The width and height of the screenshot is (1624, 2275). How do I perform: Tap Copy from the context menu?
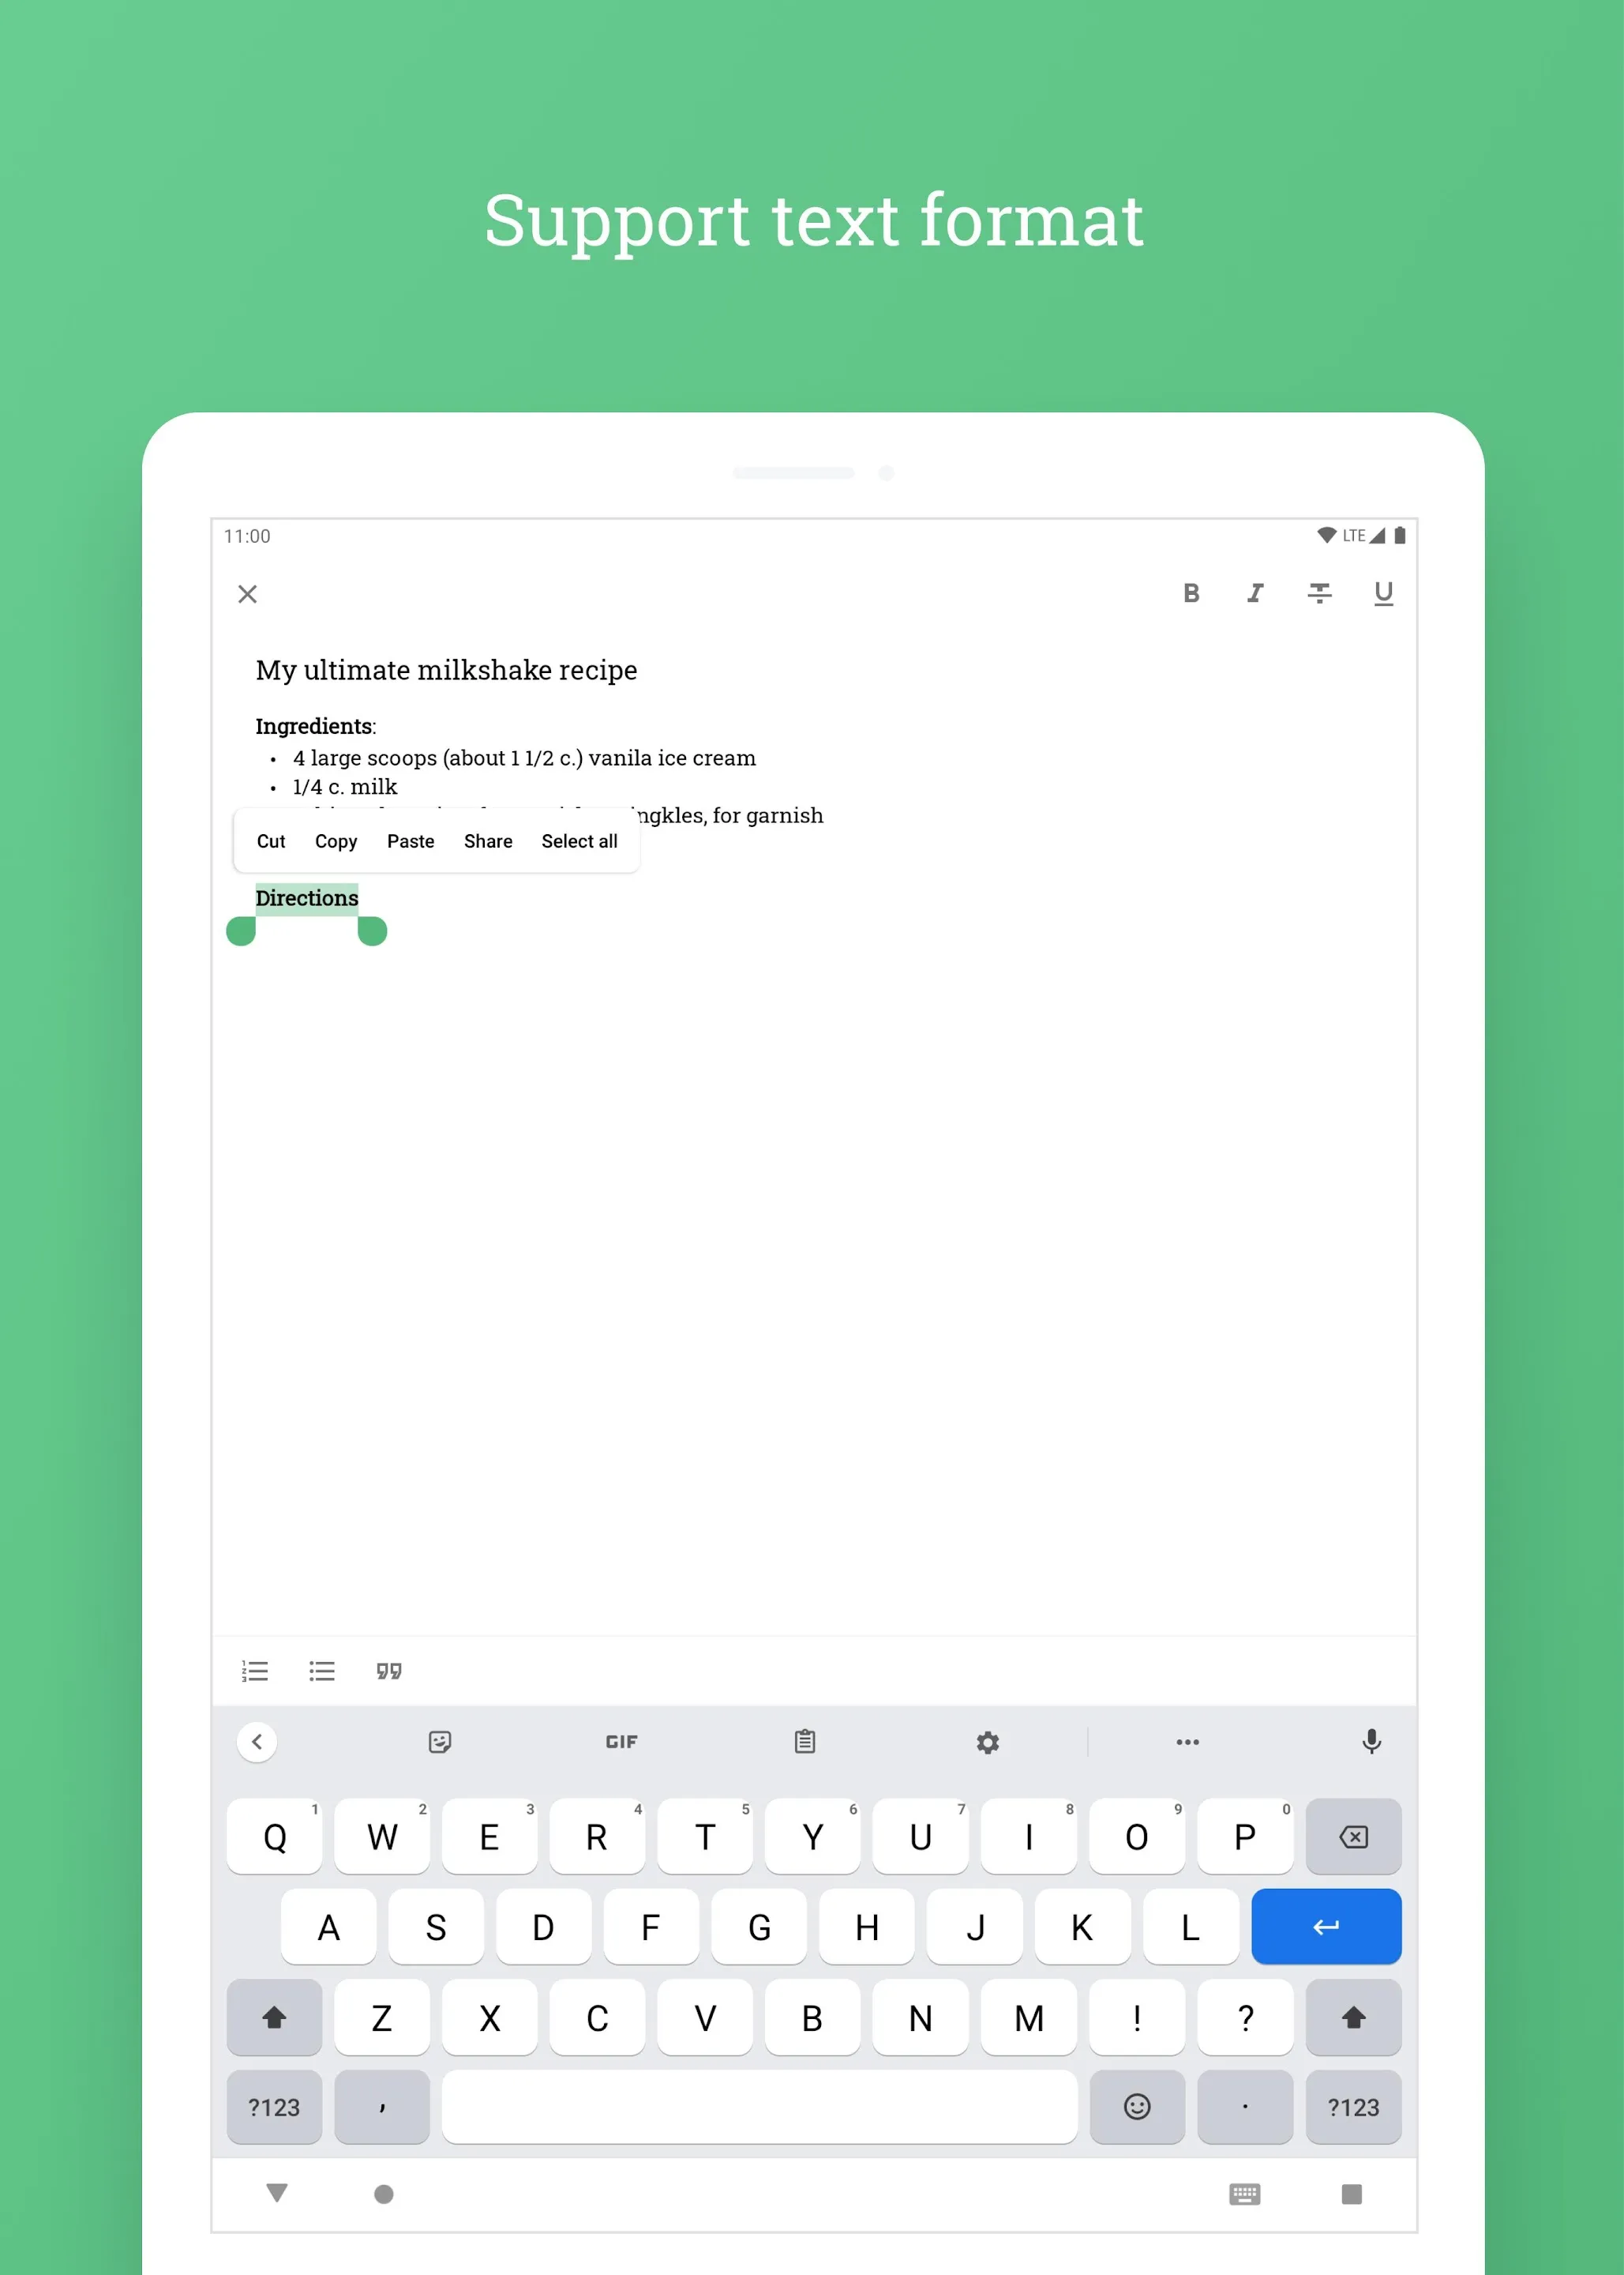334,840
